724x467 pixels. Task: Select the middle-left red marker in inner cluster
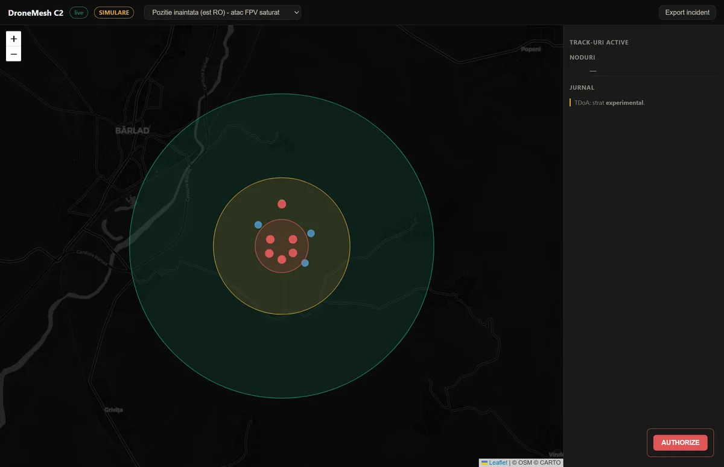pyautogui.click(x=269, y=253)
